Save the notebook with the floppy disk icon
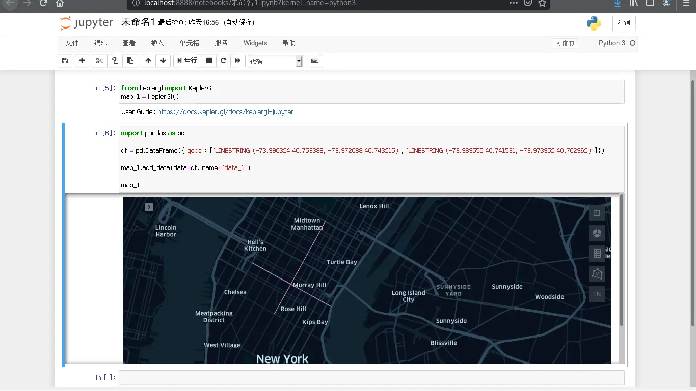 (x=65, y=61)
